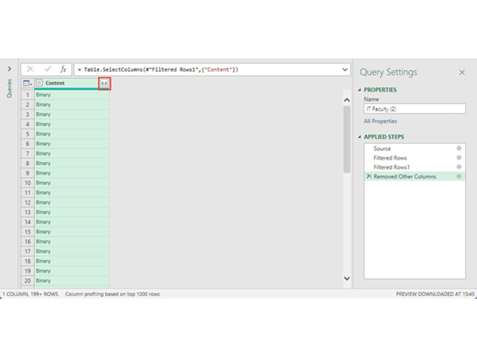Select the Filtered Rows1 applied step
477x357 pixels.
(391, 167)
